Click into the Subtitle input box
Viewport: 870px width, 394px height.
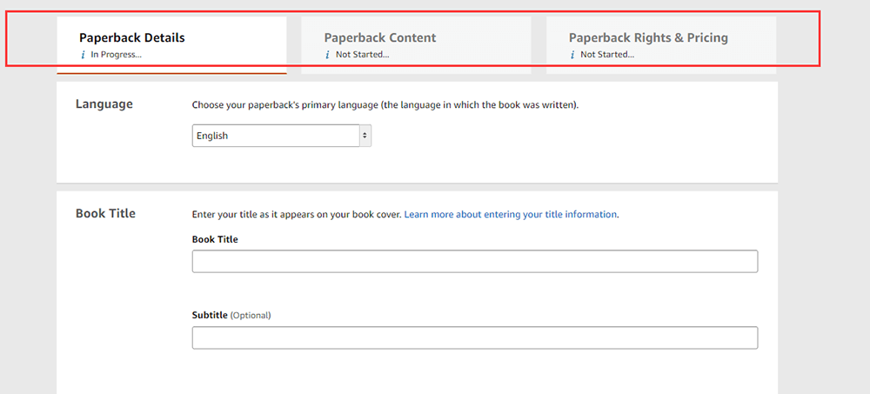[474, 338]
